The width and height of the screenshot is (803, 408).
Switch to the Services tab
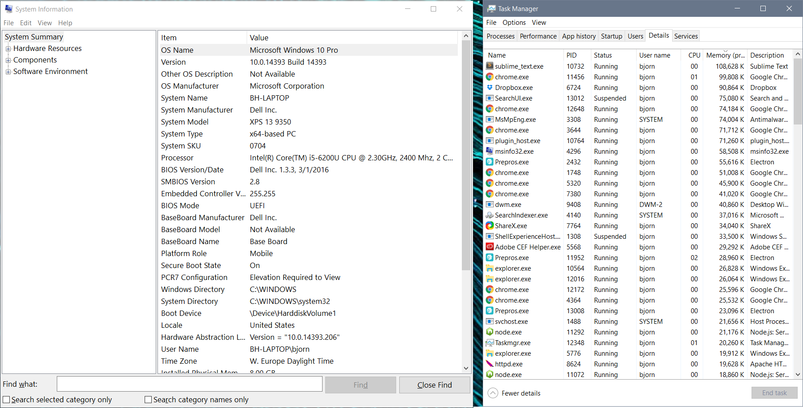[x=686, y=36]
